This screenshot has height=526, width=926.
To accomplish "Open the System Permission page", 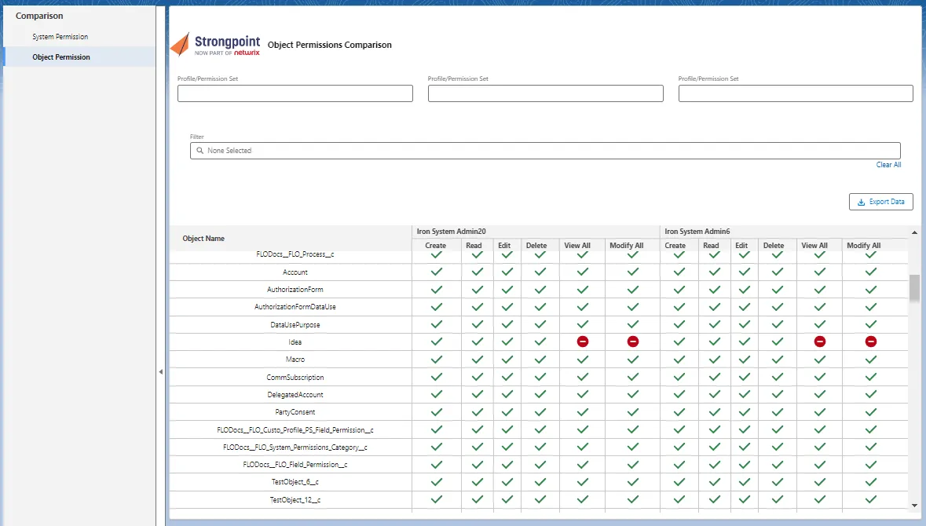I will tap(60, 37).
